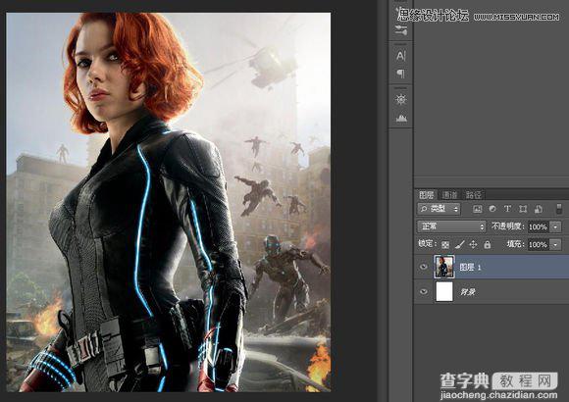Switch to the 路径 Paths tab
This screenshot has height=402, width=569.
[473, 195]
